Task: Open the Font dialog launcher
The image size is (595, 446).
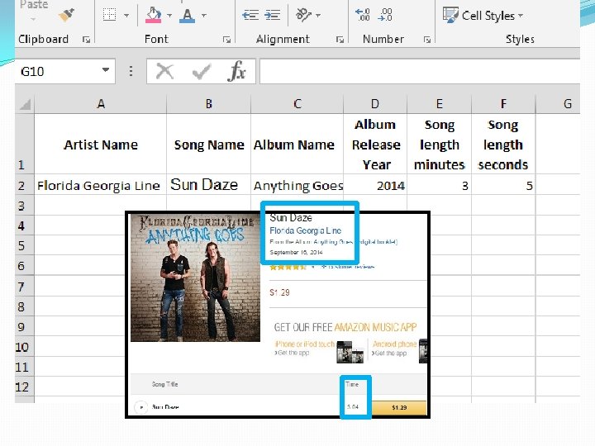Action: coord(227,40)
